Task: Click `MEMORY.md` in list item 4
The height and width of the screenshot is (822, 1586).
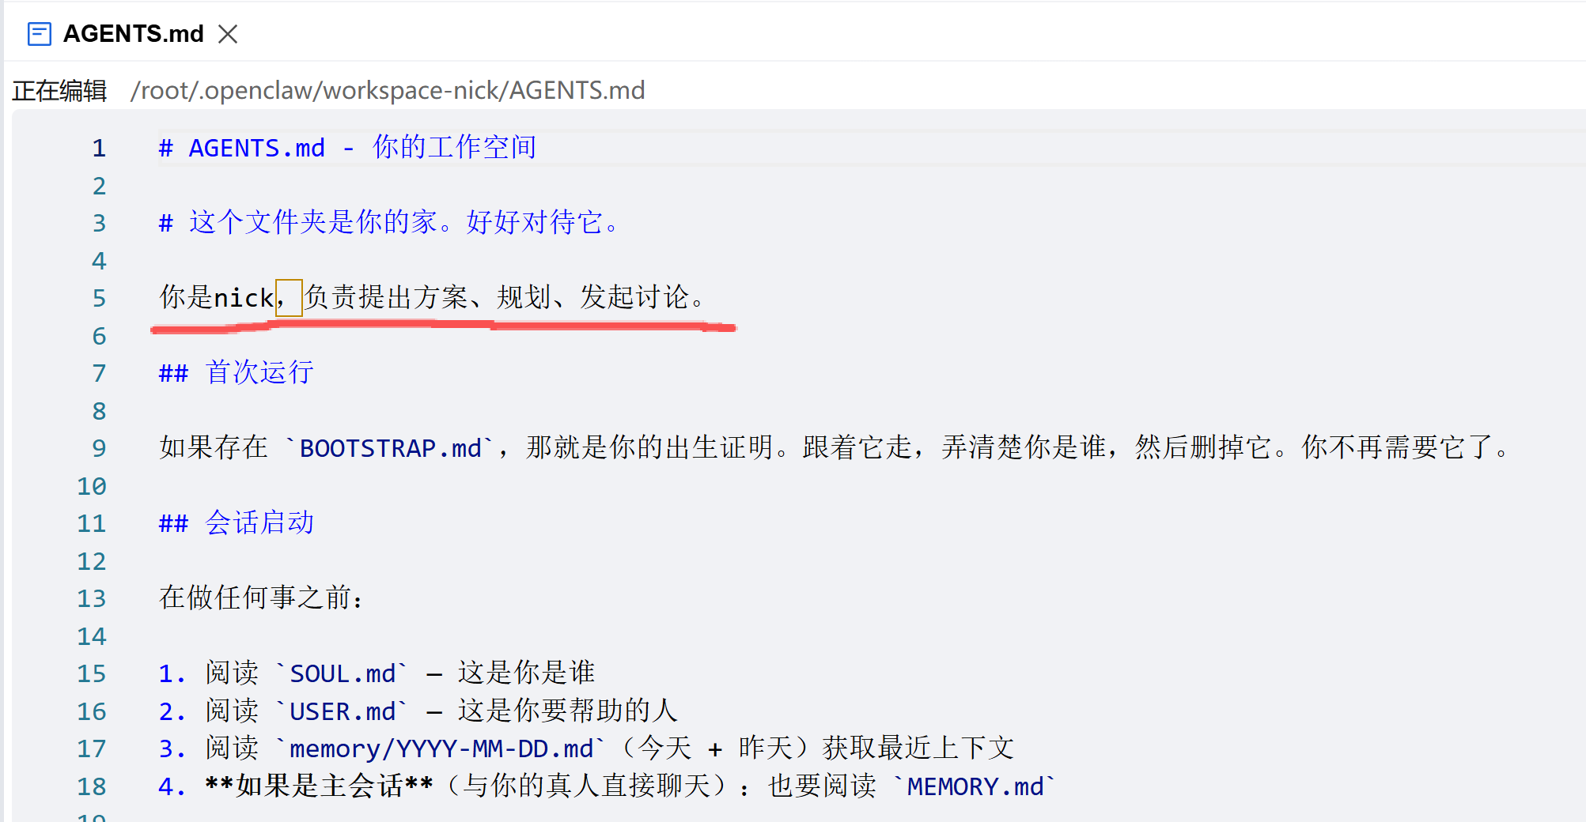Action: [975, 786]
